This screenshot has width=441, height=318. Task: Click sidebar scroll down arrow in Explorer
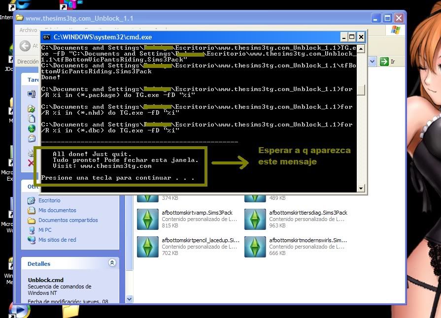tap(129, 299)
